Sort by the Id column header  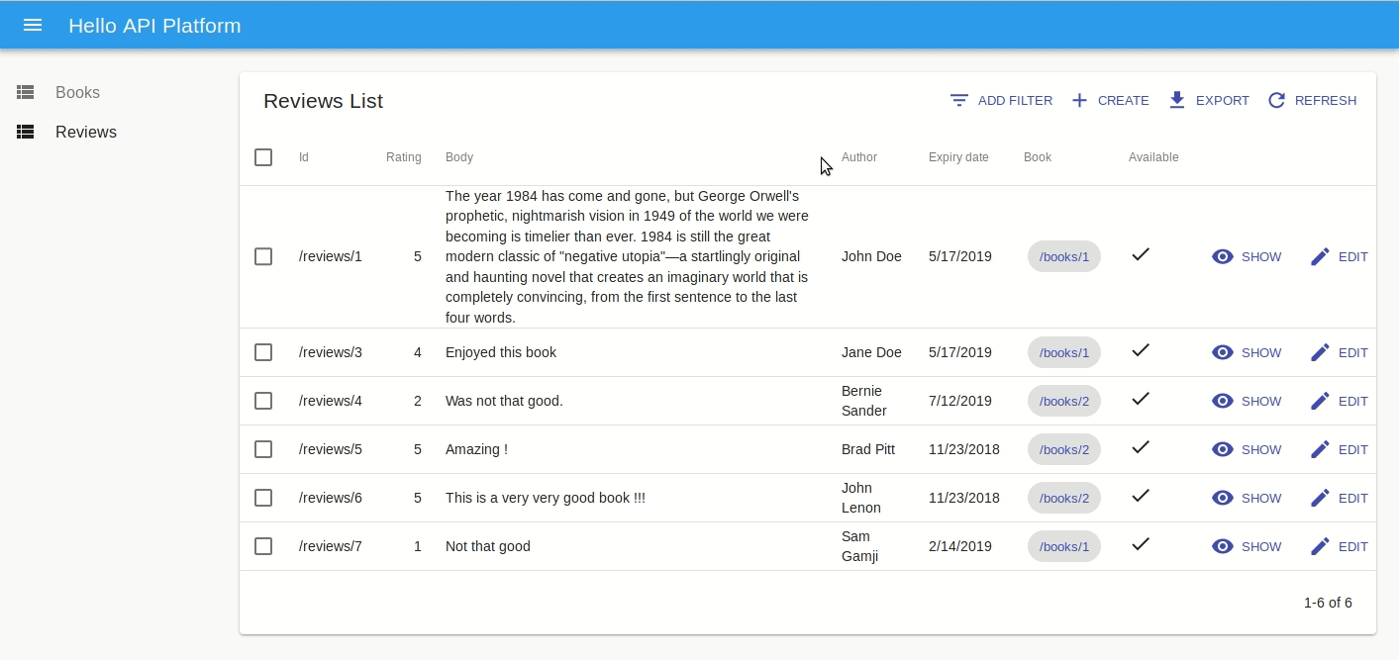pyautogui.click(x=304, y=157)
